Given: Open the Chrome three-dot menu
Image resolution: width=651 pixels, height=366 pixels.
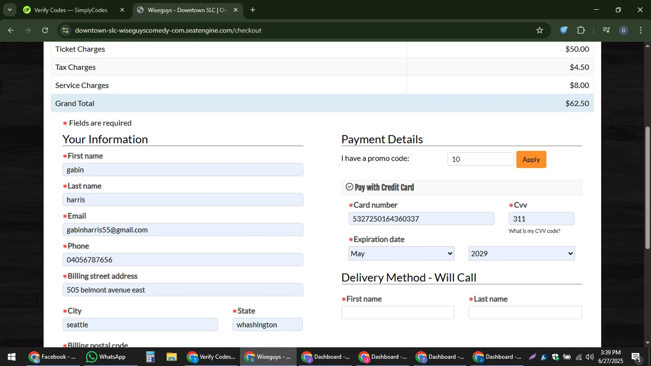Looking at the screenshot, I should pyautogui.click(x=641, y=30).
